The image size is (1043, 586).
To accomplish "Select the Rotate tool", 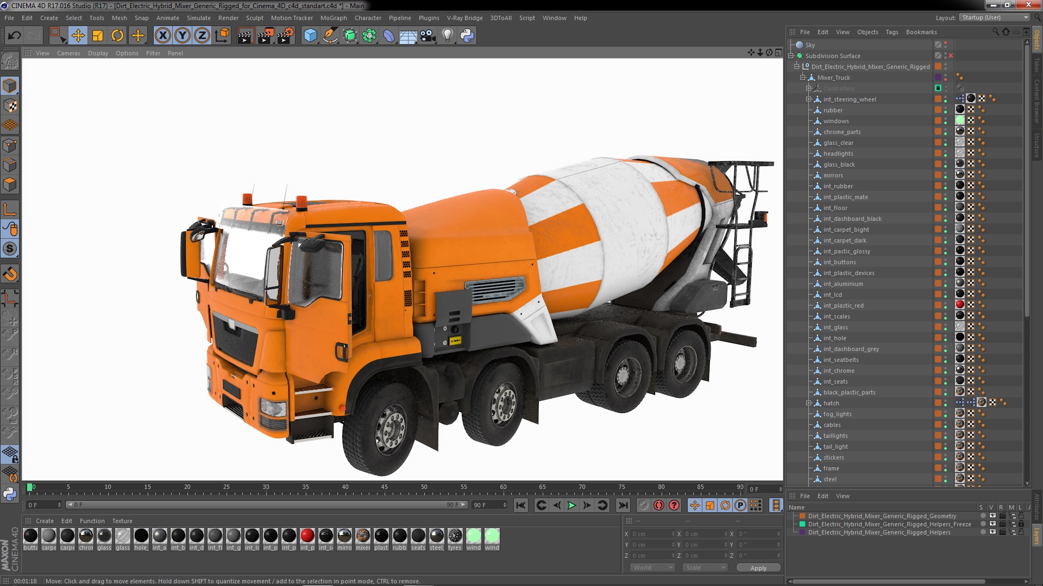I will [x=117, y=36].
